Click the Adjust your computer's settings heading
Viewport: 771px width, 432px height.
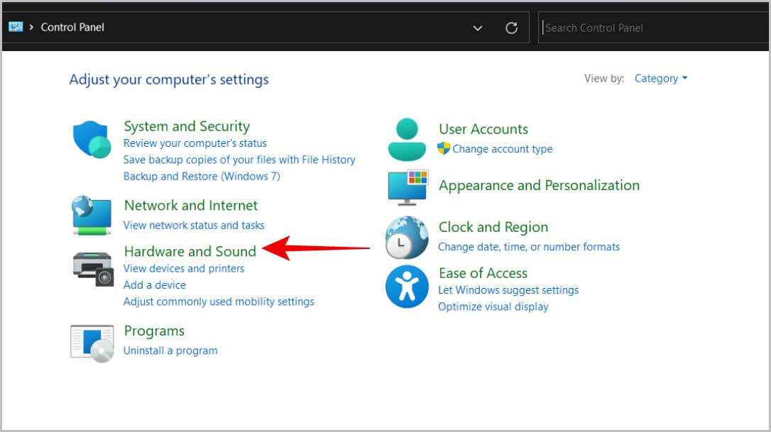(x=169, y=79)
